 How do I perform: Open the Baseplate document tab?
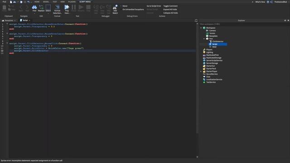tap(9, 20)
